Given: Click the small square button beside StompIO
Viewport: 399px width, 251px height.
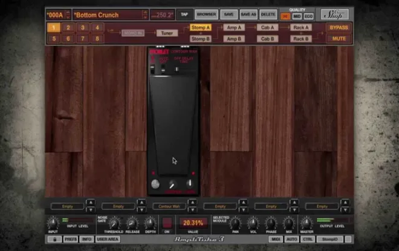Looking at the screenshot, I should tap(348, 240).
